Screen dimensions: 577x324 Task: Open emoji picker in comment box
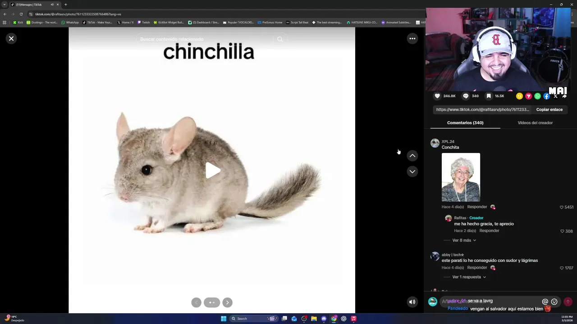(x=554, y=302)
